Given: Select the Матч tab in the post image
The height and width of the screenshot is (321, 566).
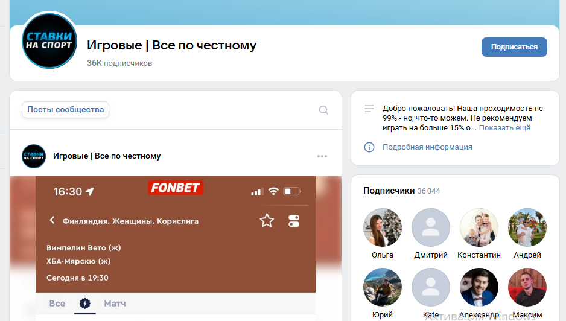Looking at the screenshot, I should click(115, 304).
